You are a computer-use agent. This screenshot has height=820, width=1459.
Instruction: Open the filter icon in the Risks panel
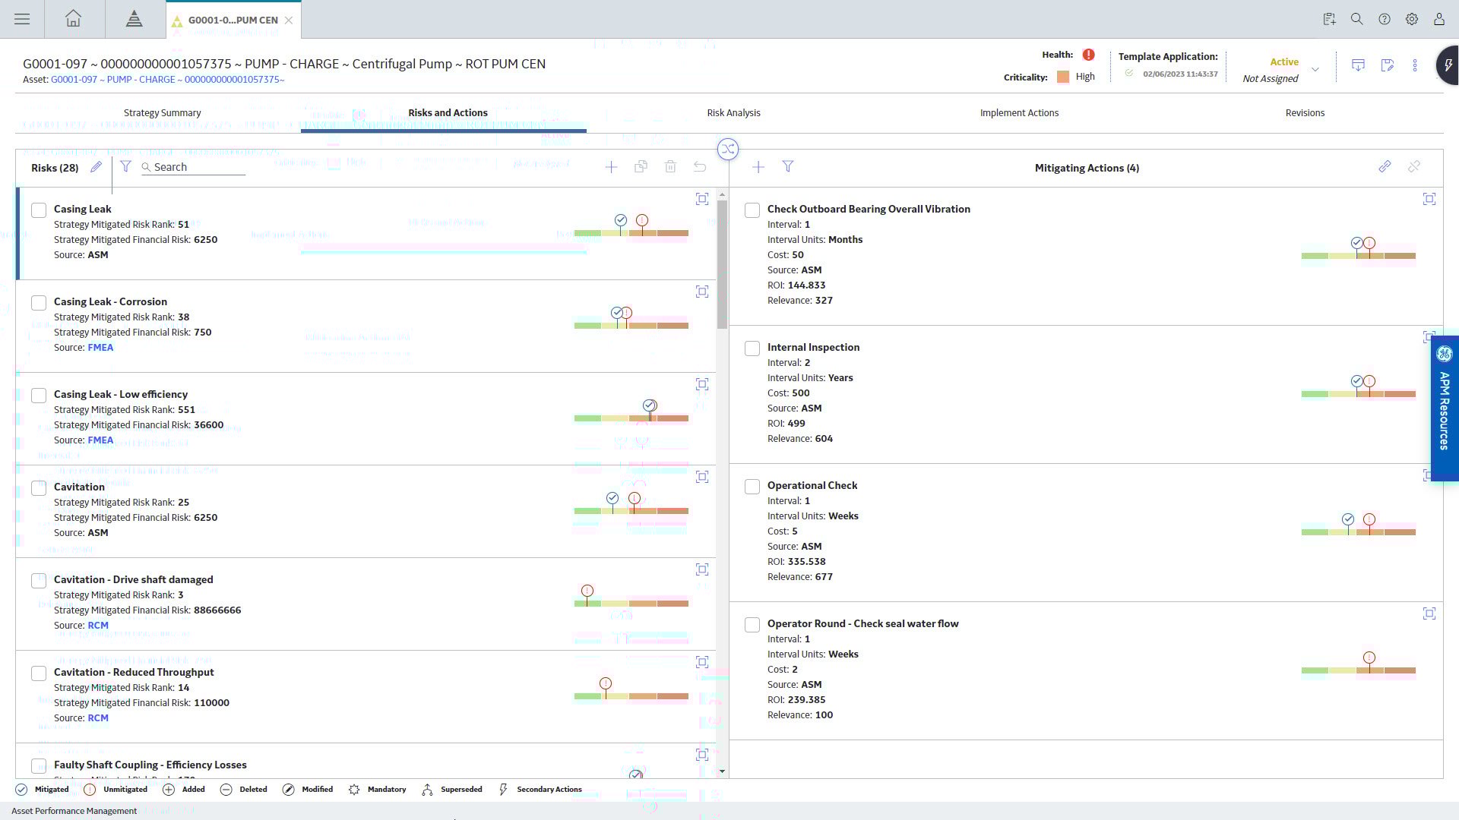125,167
